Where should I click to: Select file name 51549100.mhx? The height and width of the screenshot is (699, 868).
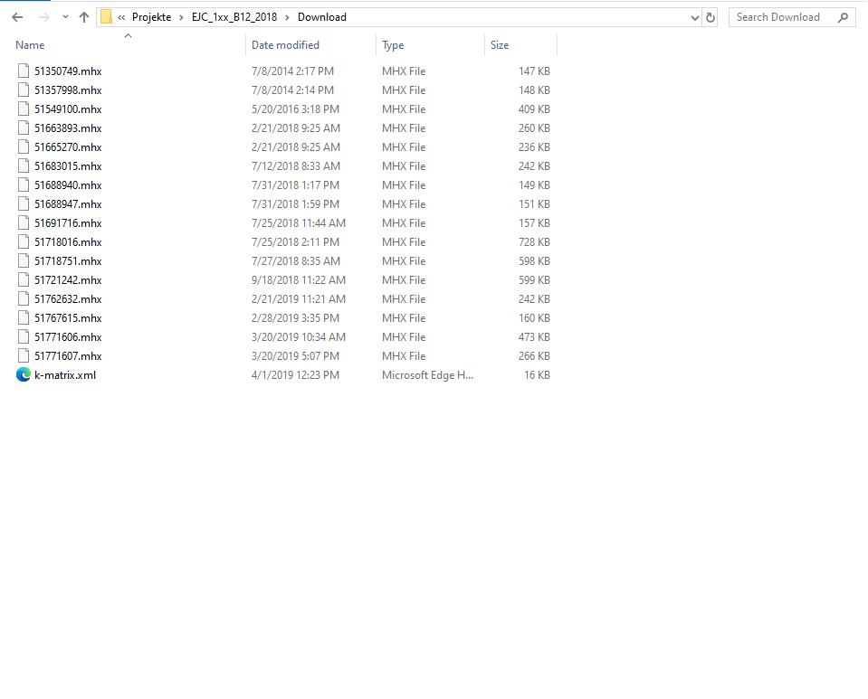click(68, 109)
